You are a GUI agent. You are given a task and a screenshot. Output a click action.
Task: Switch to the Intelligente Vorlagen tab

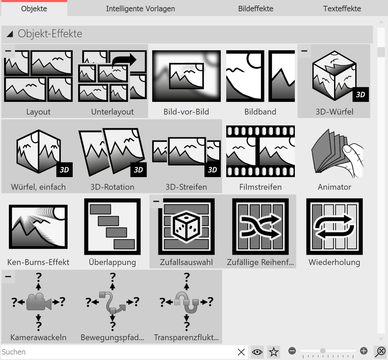point(140,9)
